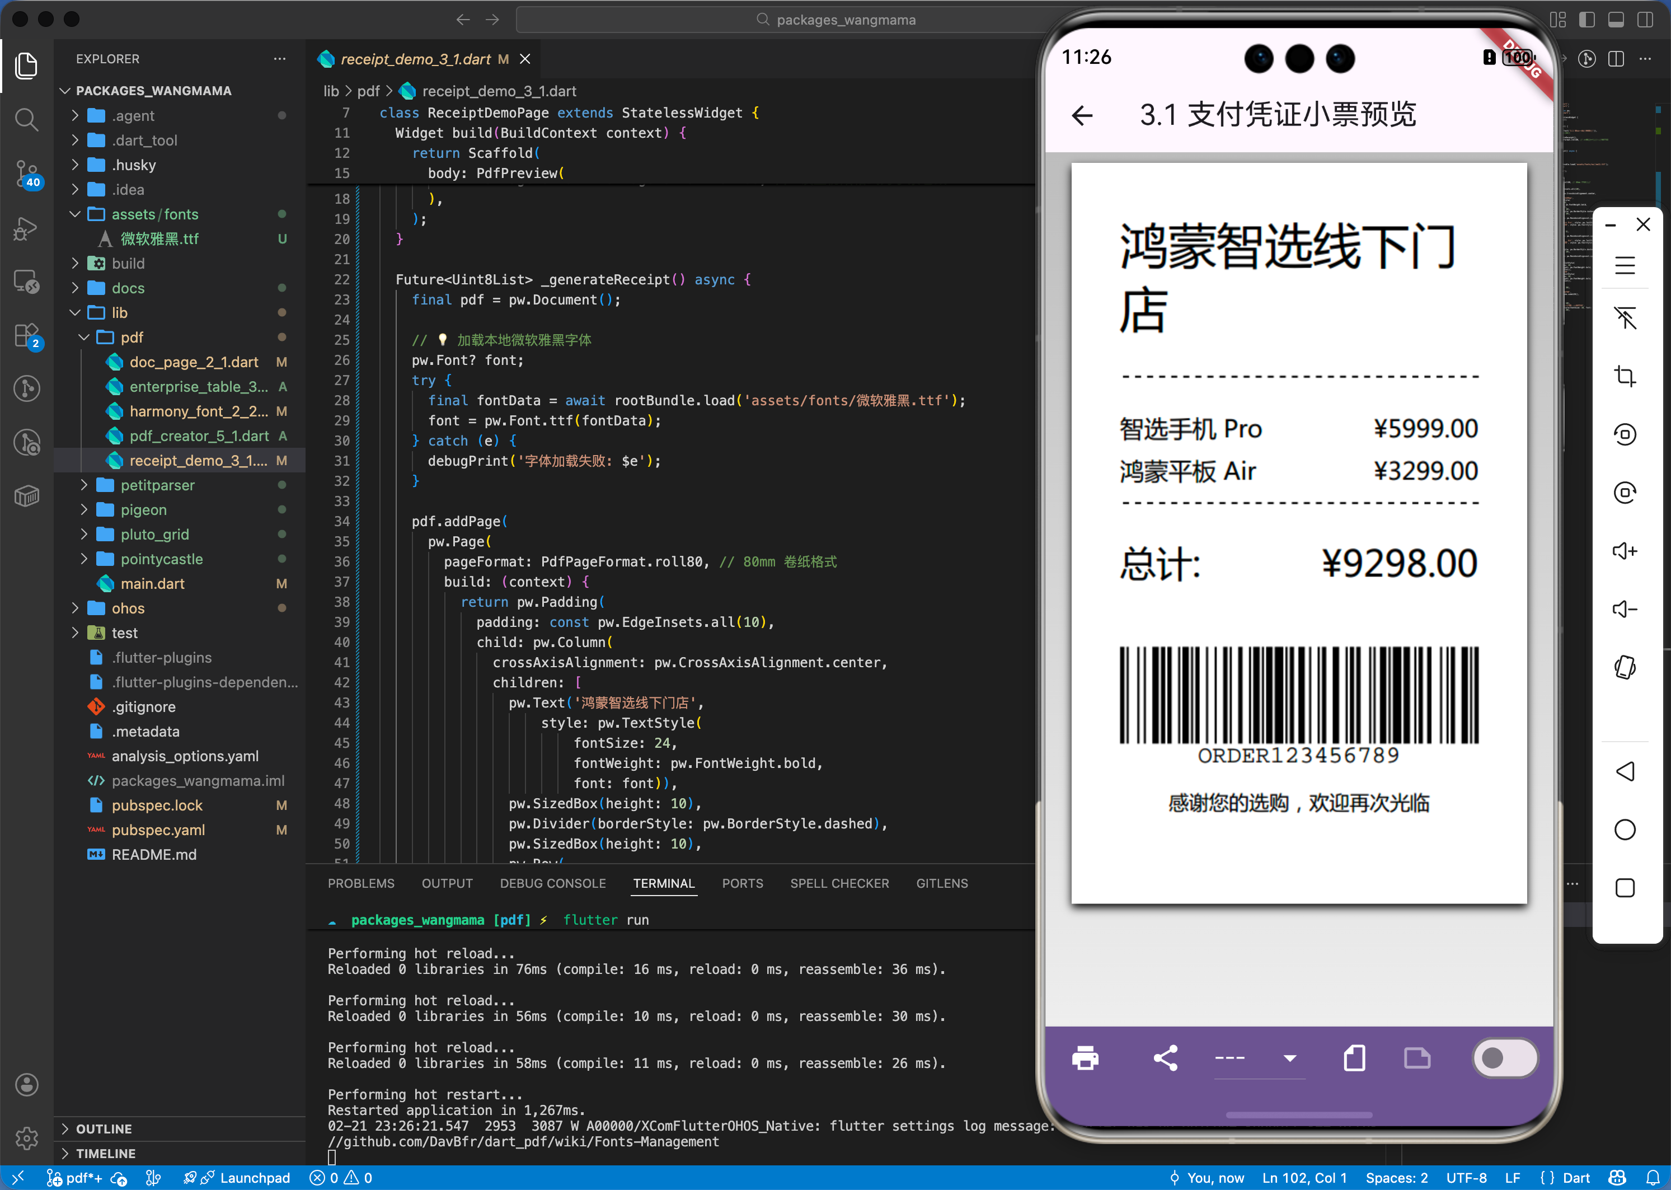
Task: Toggle the bottom panel layout icon
Action: click(1616, 20)
